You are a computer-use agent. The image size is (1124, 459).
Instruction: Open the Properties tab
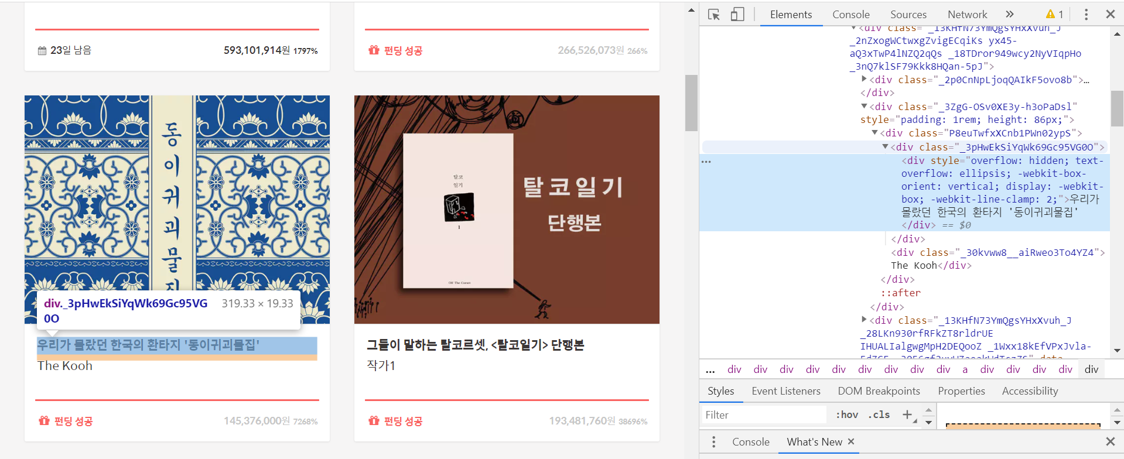961,391
